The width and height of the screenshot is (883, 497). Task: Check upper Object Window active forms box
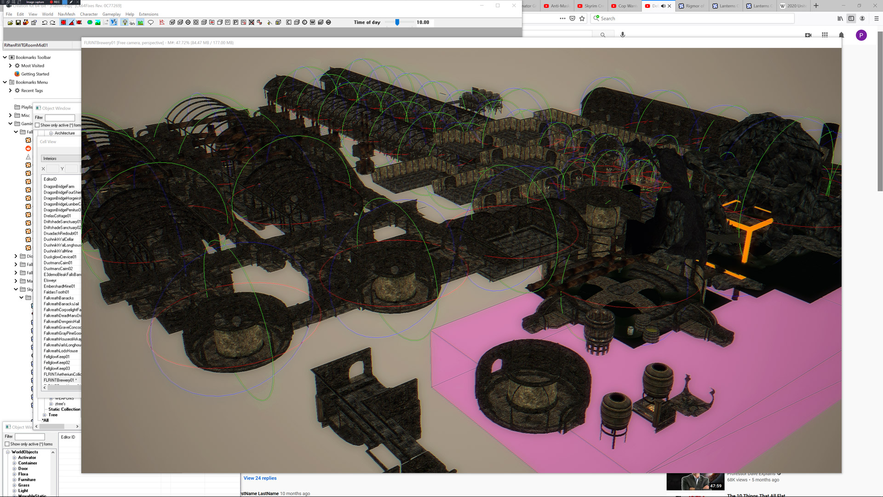(37, 125)
